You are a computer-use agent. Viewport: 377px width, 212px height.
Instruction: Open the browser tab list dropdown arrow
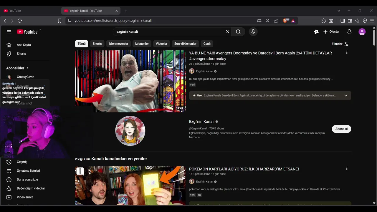click(x=339, y=11)
